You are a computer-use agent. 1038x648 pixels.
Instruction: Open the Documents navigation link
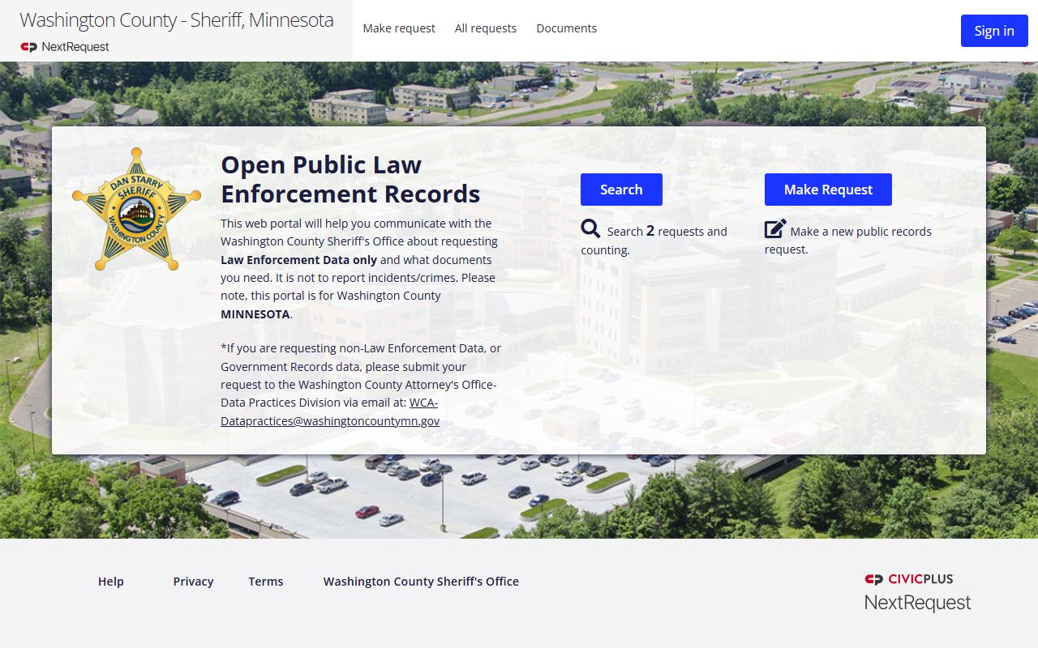pos(566,28)
